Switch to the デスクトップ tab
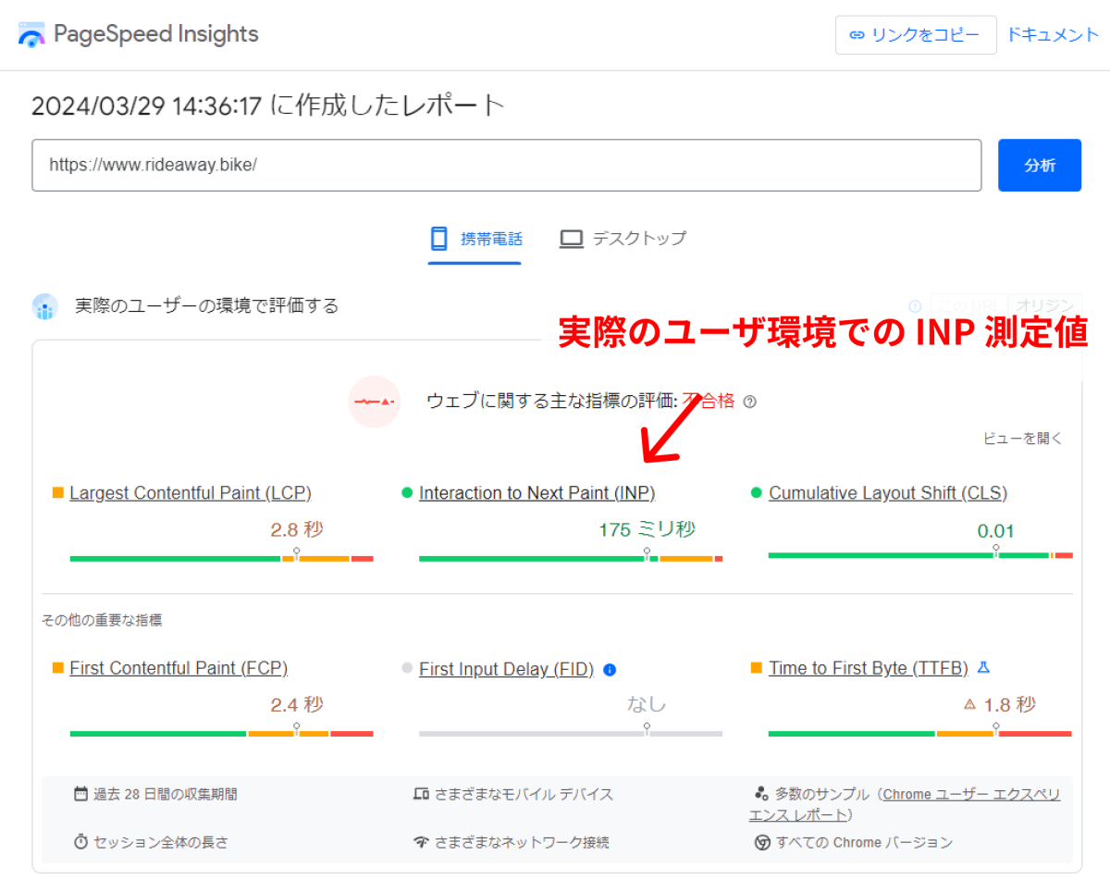 tap(622, 238)
